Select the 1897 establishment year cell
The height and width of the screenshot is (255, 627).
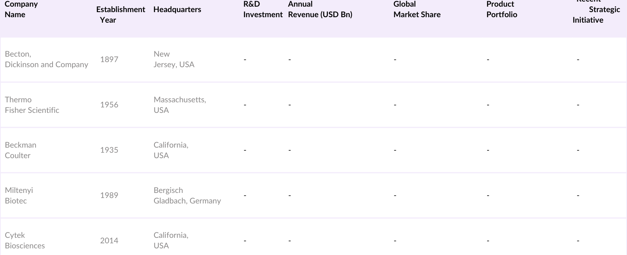[109, 59]
